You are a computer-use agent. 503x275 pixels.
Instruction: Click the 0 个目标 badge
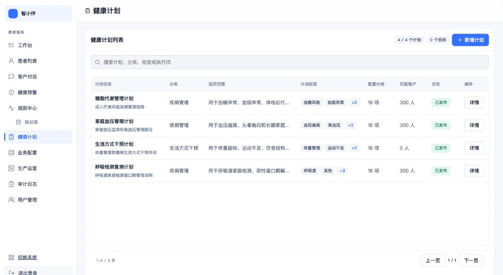(438, 40)
